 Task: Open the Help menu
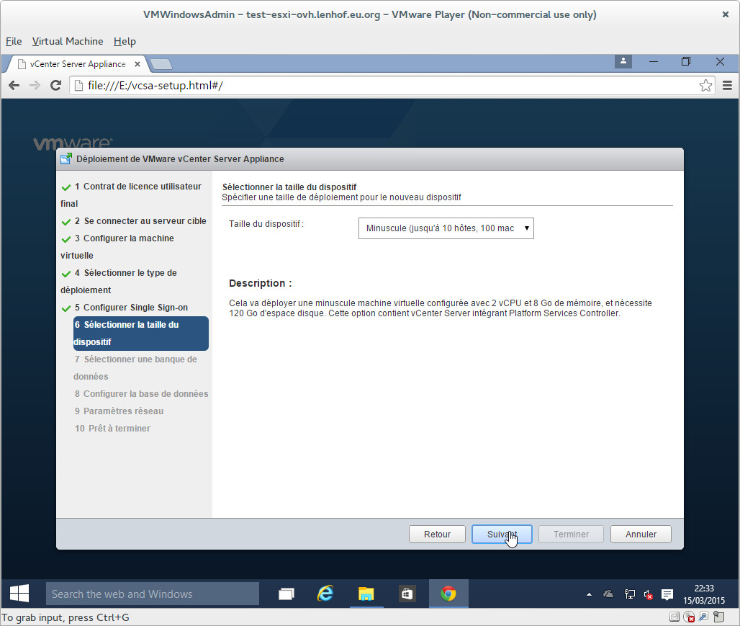[x=125, y=41]
